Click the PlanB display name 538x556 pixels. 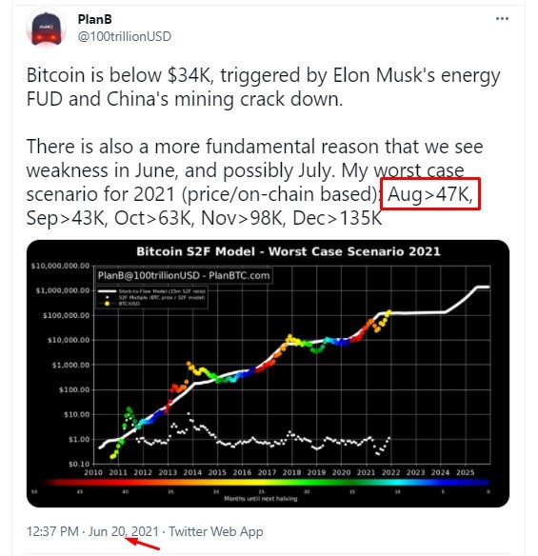(94, 19)
